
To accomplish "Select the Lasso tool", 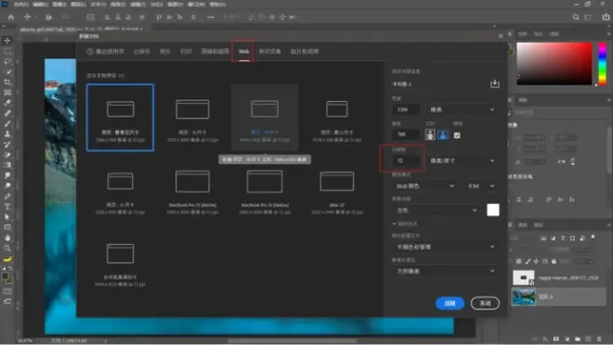I will 7,61.
